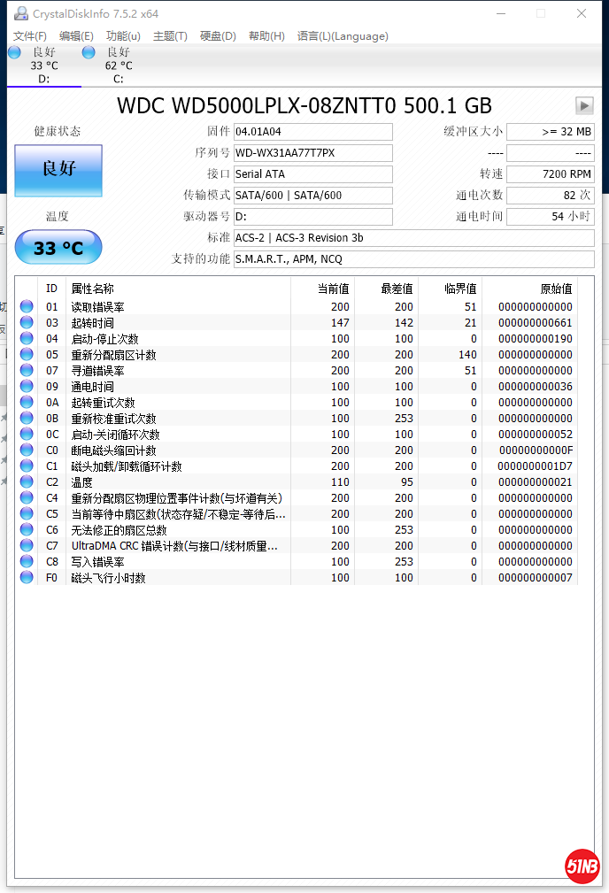Screen dimensions: 609x893
Task: Open the 文件(F) menu
Action: click(30, 36)
